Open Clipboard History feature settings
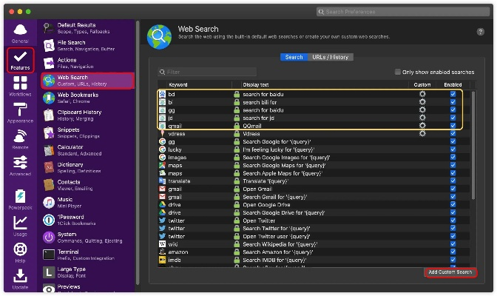Viewport: 497px width, 296px height. click(80, 115)
